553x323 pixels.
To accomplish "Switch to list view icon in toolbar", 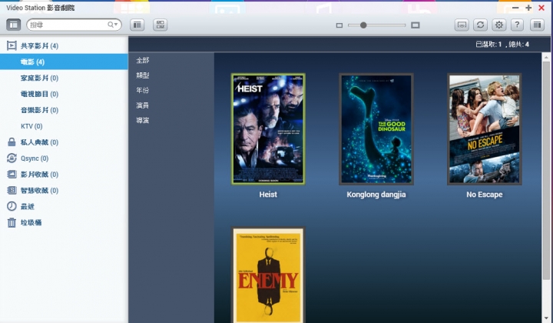I will pyautogui.click(x=137, y=25).
